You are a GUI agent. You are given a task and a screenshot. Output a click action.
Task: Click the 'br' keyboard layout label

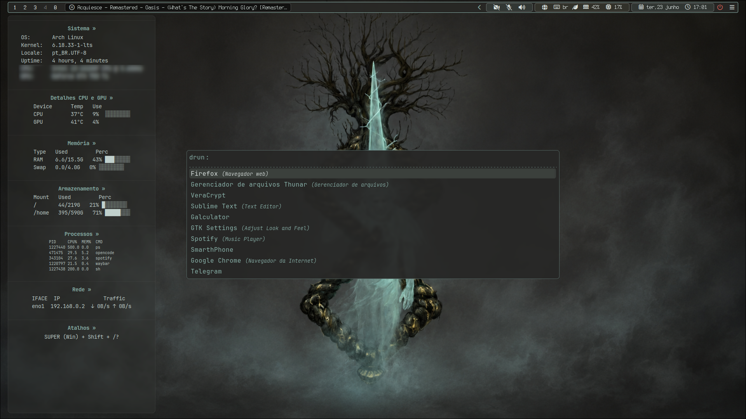(x=565, y=7)
